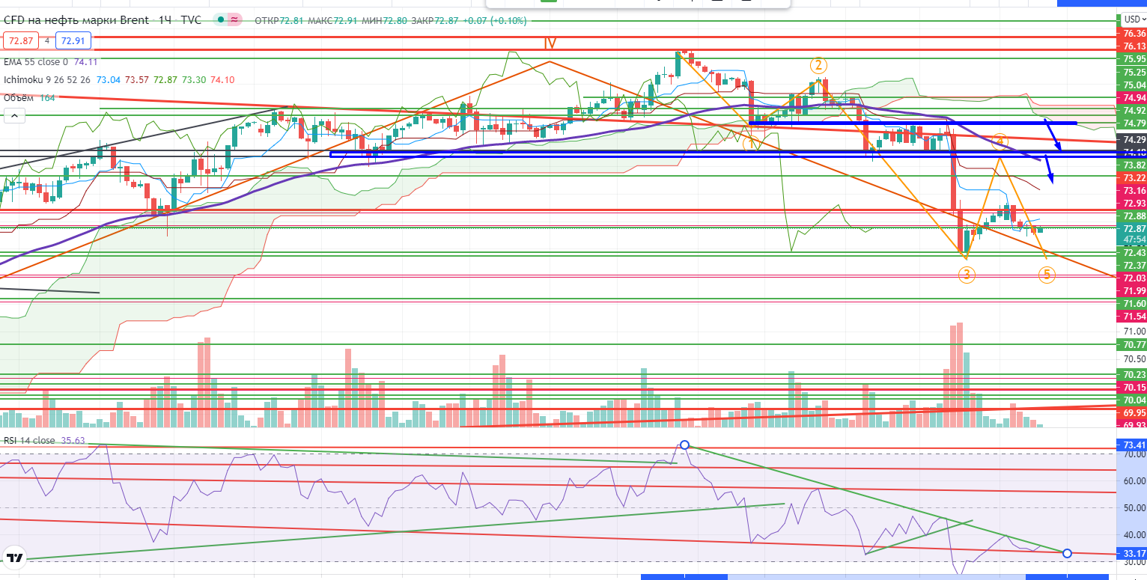Click the RSI 14 close indicator label
The width and height of the screenshot is (1147, 580).
(28, 441)
